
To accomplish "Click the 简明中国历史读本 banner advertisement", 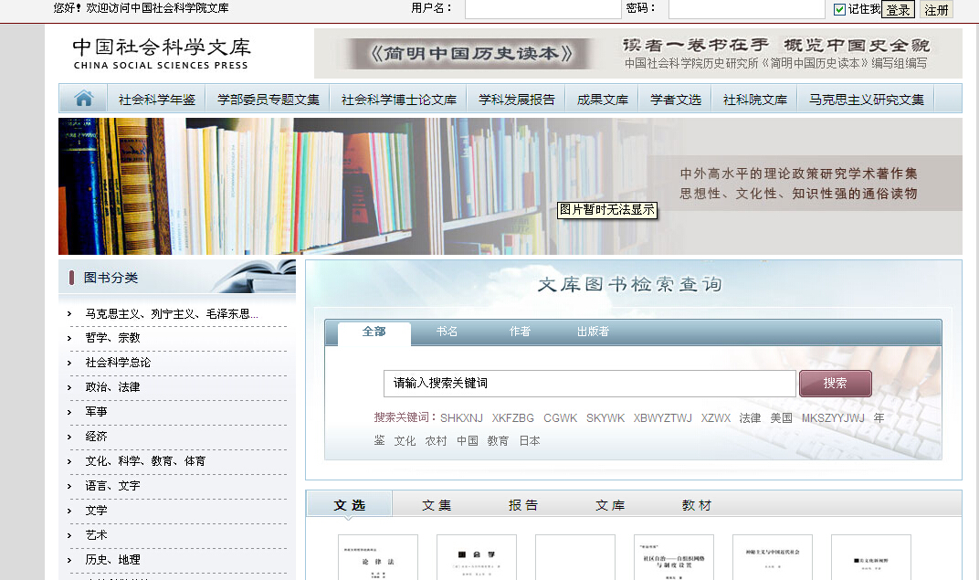I will 637,53.
